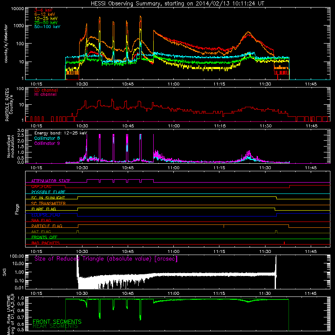Viewport: 335px width, 335px height.
Task: Click the LO channel legend label
Action: [46, 90]
